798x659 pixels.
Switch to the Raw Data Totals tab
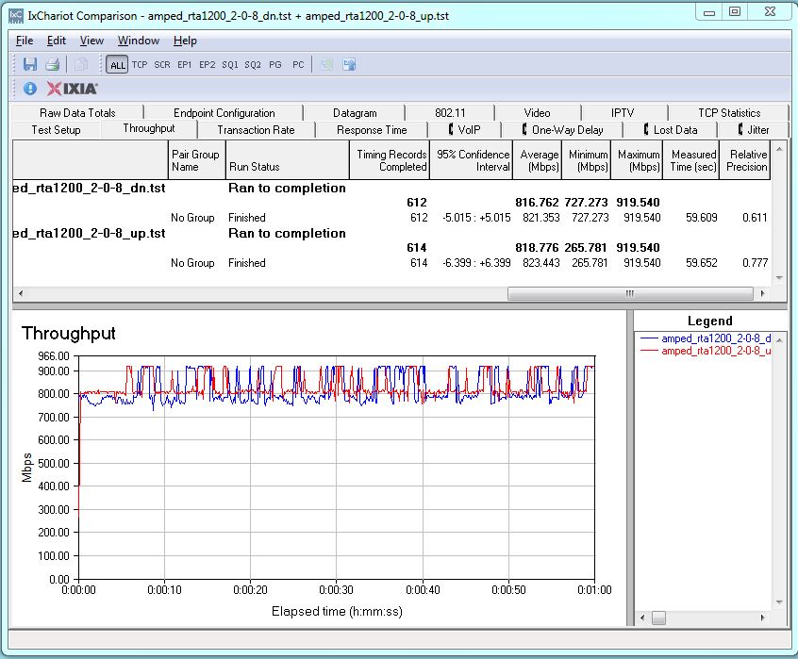coord(77,113)
